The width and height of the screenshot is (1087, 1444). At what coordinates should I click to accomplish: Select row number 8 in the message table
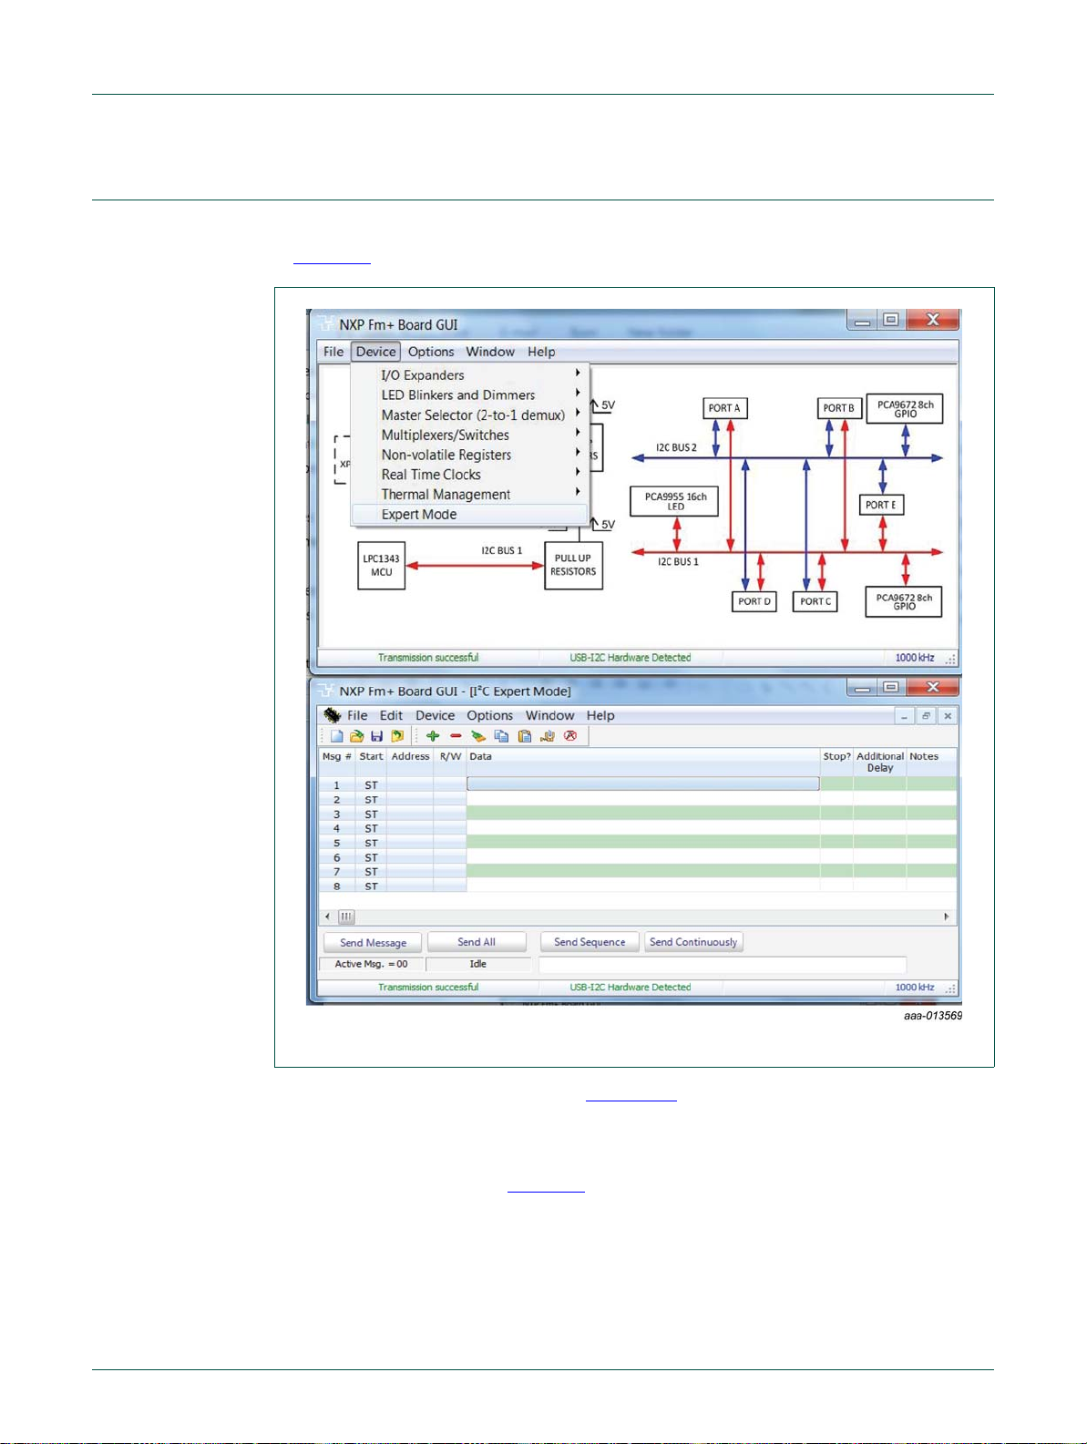pos(336,886)
